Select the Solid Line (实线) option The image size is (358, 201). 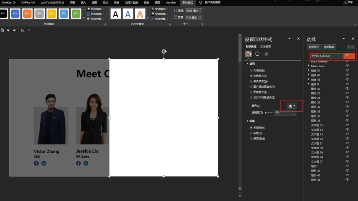click(x=251, y=133)
